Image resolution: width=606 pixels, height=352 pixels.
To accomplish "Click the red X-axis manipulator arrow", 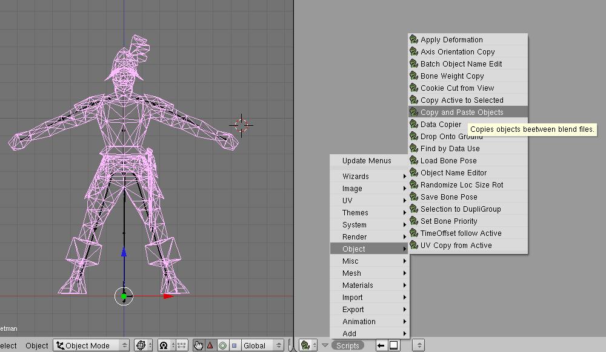I will (168, 296).
